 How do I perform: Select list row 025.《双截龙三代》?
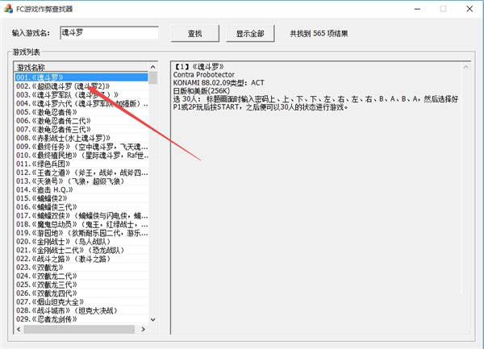click(81, 285)
